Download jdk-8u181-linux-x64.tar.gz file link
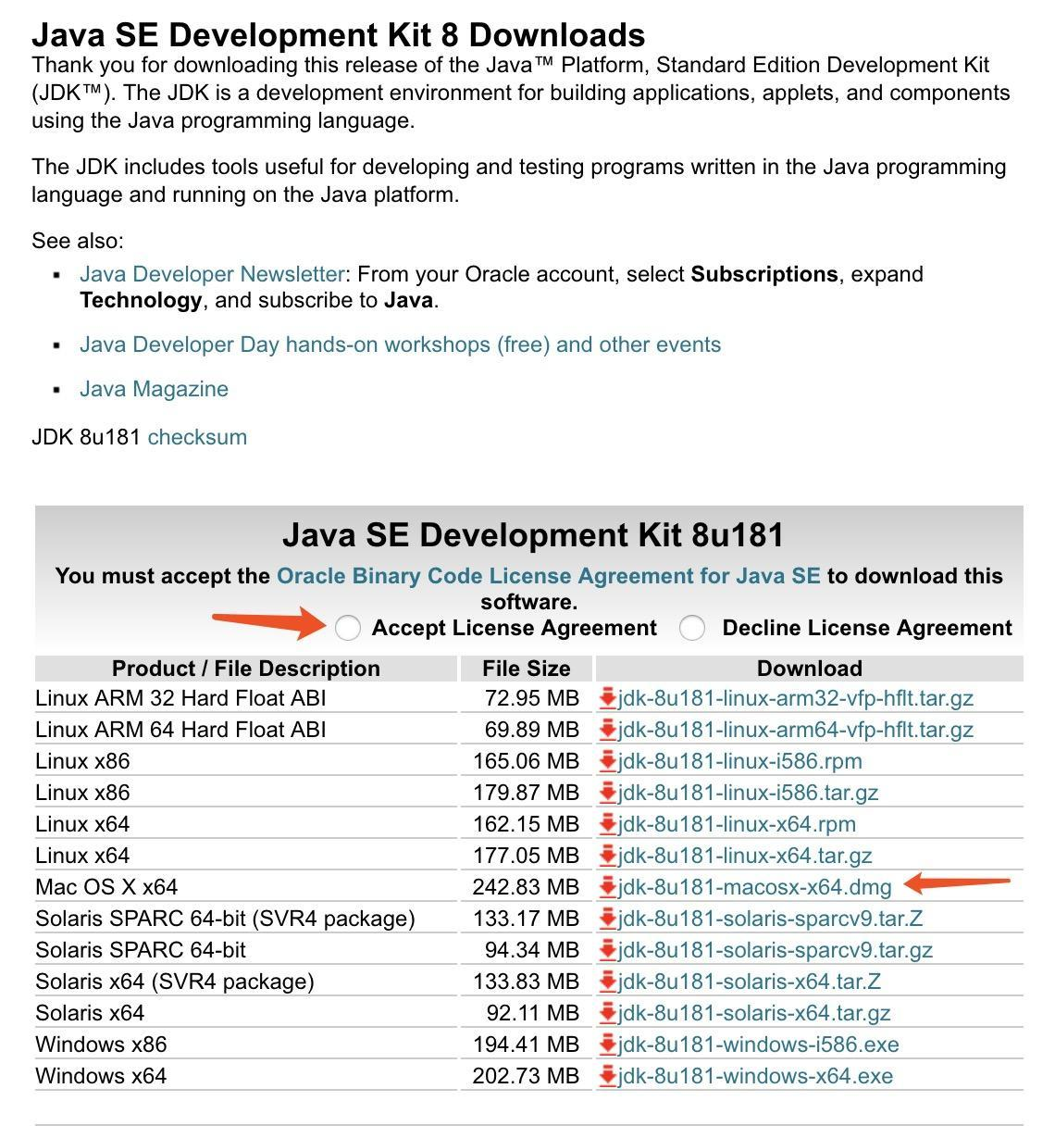Viewport: 1055px width, 1126px height. (745, 856)
